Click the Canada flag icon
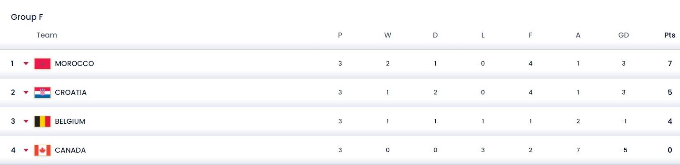 tap(42, 150)
